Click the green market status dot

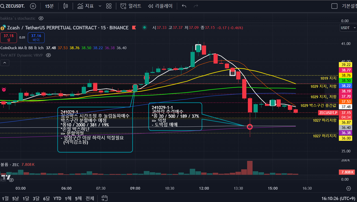coord(144,27)
